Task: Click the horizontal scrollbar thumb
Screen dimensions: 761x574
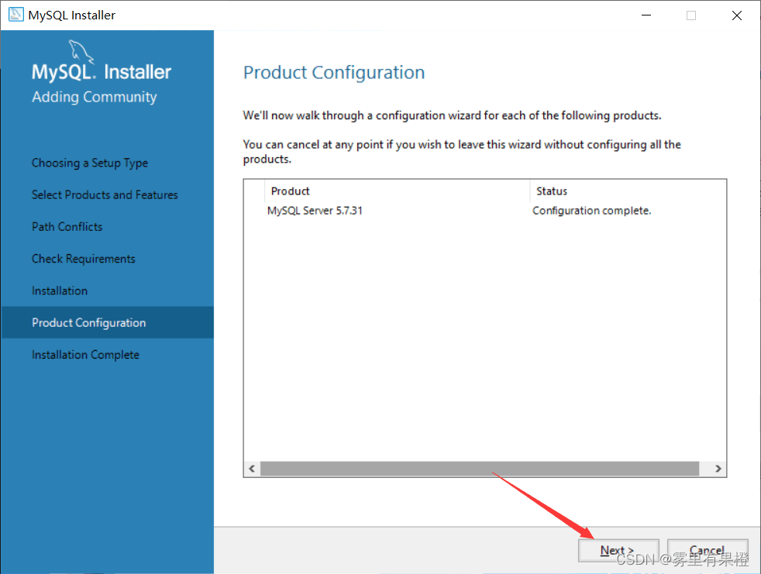Action: tap(479, 469)
